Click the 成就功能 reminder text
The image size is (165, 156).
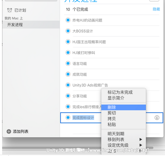point(80,74)
